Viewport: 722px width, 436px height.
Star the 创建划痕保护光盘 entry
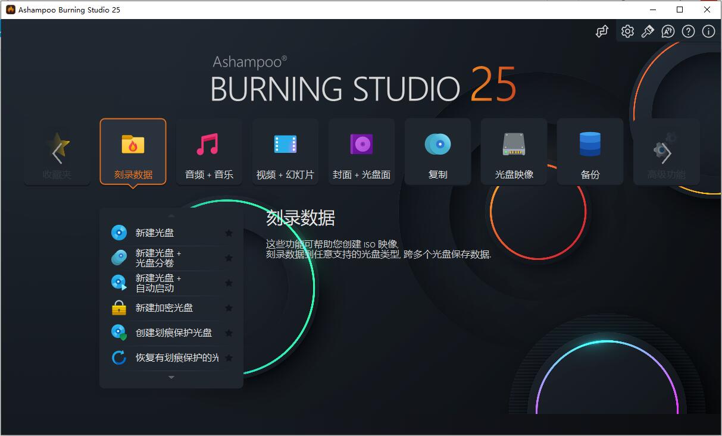pos(229,333)
